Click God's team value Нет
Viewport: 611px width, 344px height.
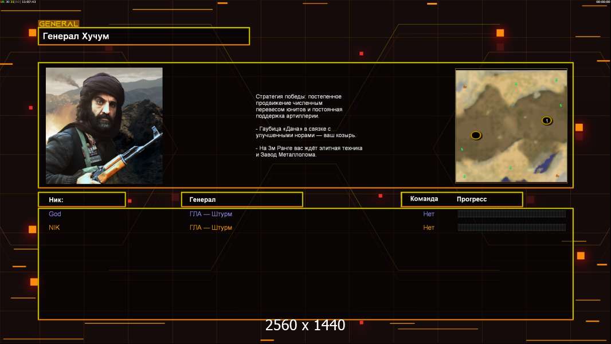coord(429,214)
